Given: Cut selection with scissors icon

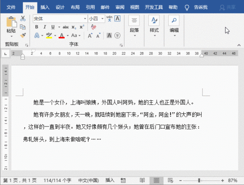Looking at the screenshot, I should coord(23,19).
